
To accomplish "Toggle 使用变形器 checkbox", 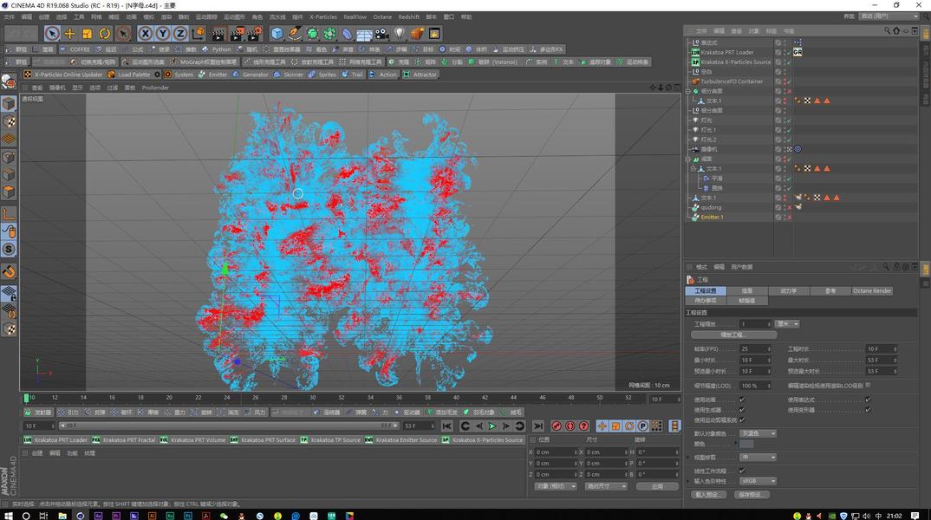I will 868,410.
